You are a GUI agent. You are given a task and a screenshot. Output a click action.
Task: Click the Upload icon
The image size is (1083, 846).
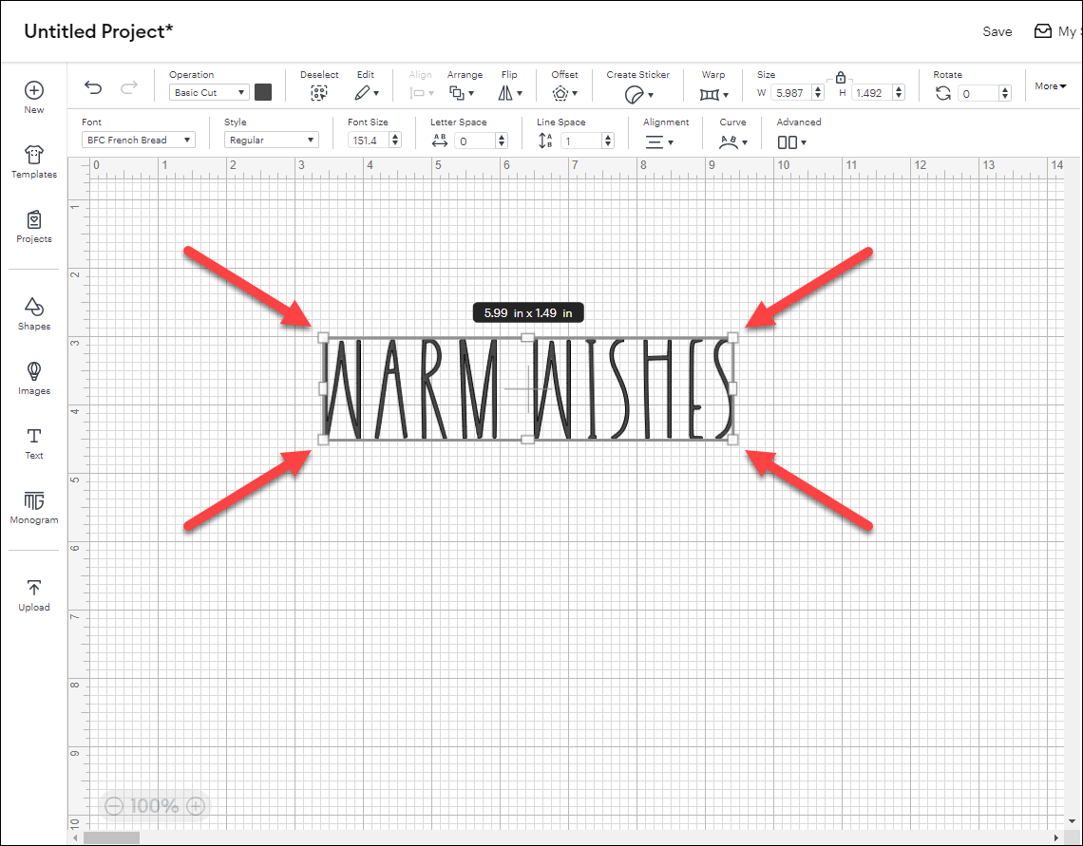(34, 593)
